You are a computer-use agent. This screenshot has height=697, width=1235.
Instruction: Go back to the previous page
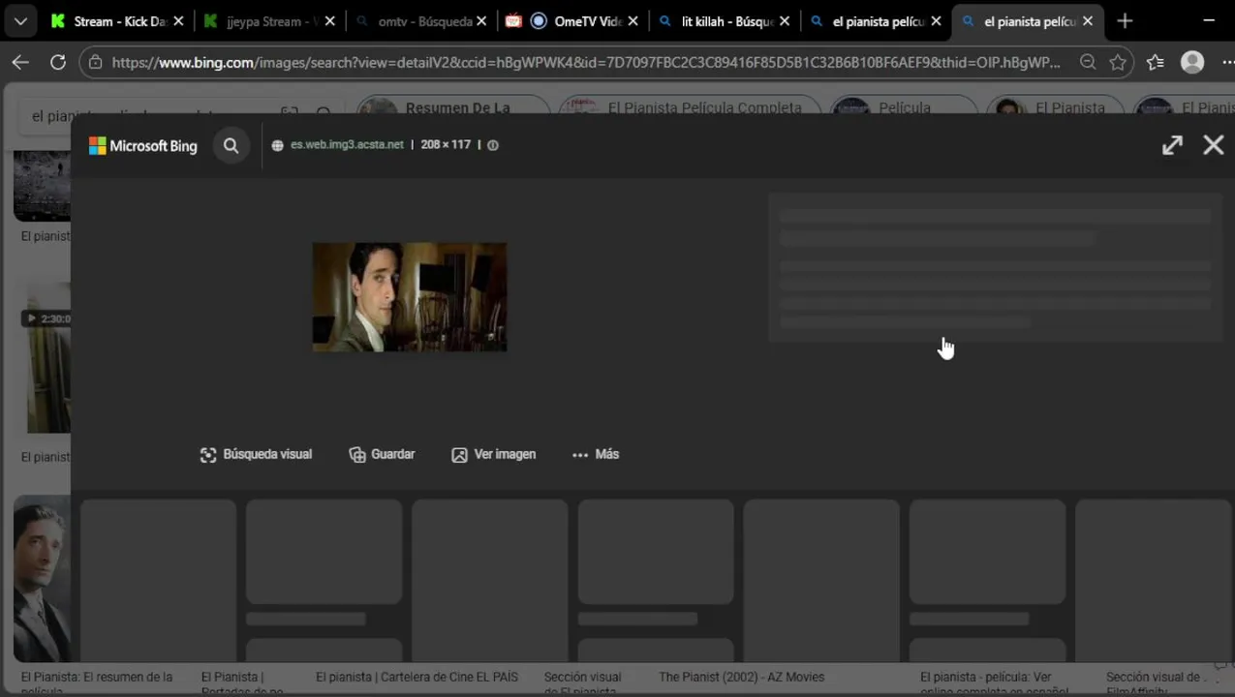(x=20, y=63)
